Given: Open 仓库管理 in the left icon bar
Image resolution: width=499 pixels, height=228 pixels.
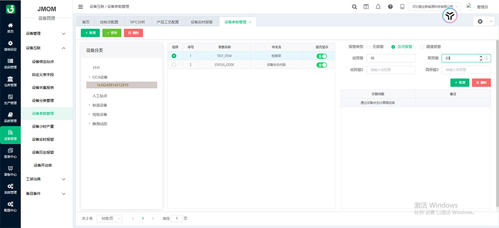Looking at the screenshot, I should (x=10, y=82).
